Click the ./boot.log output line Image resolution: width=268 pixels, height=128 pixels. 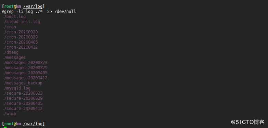click(x=14, y=17)
